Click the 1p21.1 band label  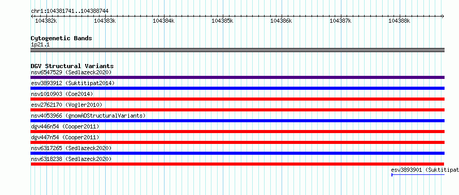(40, 44)
